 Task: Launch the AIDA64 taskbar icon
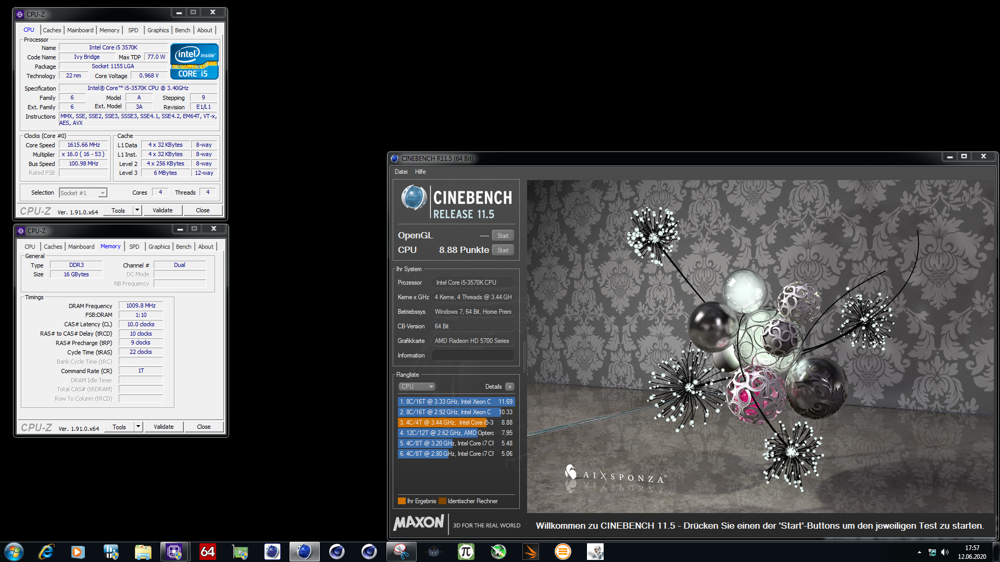[207, 552]
